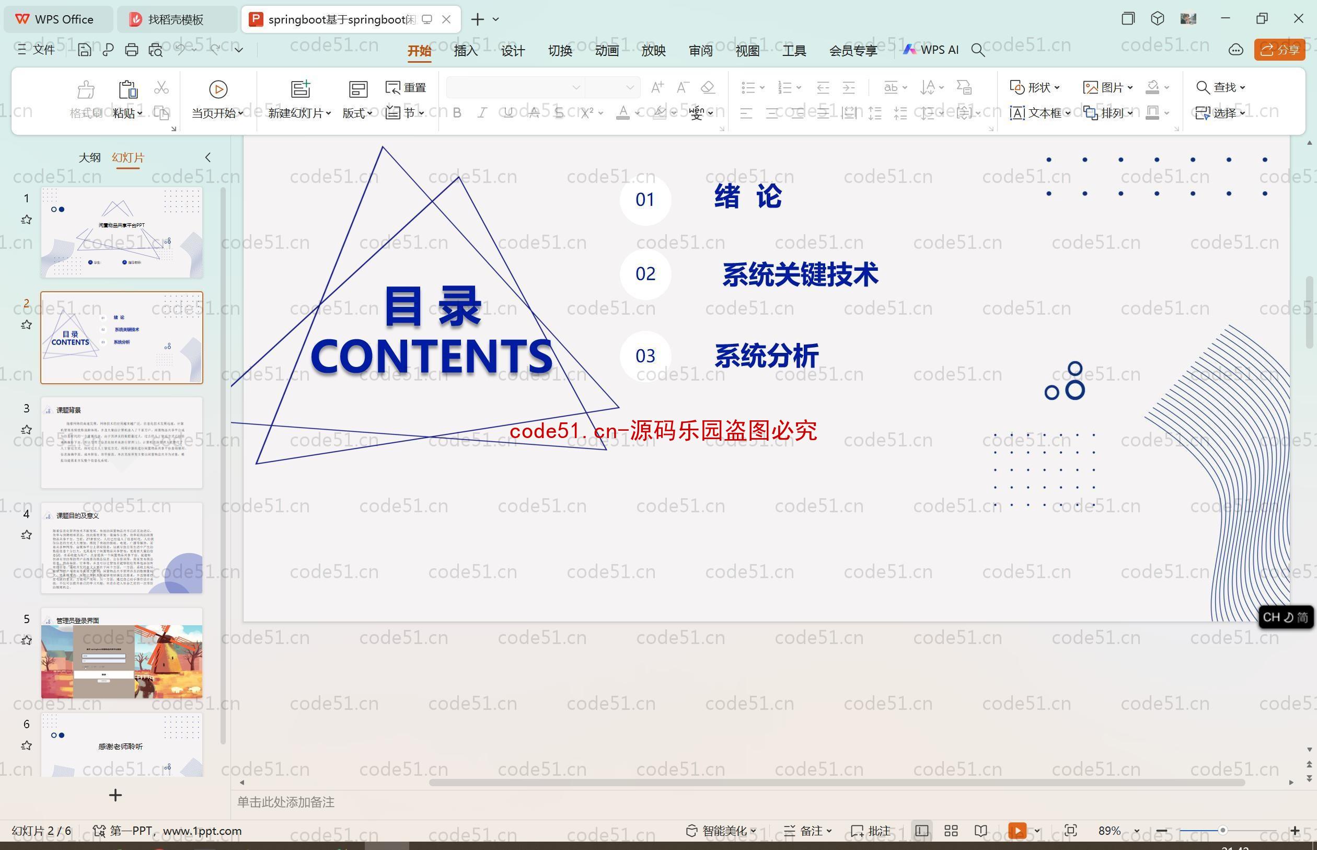Open the new tab plus button
The height and width of the screenshot is (850, 1317).
pos(478,19)
